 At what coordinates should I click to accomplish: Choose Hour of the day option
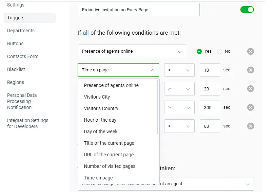tap(100, 120)
